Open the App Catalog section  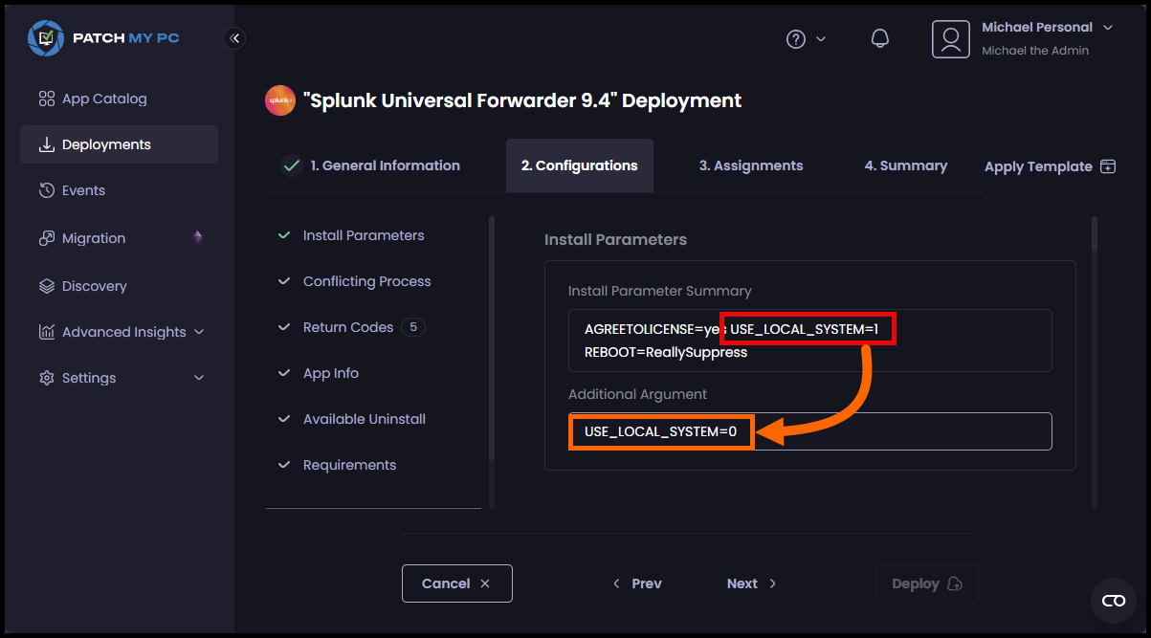103,98
